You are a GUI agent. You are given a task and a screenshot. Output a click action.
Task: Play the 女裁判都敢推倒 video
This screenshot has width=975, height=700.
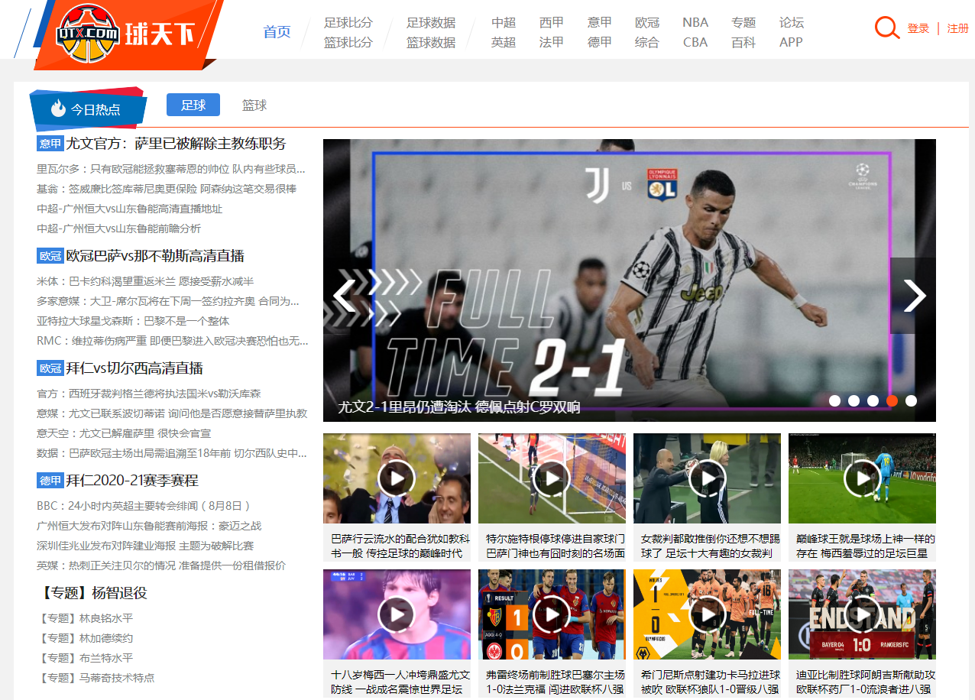[707, 478]
